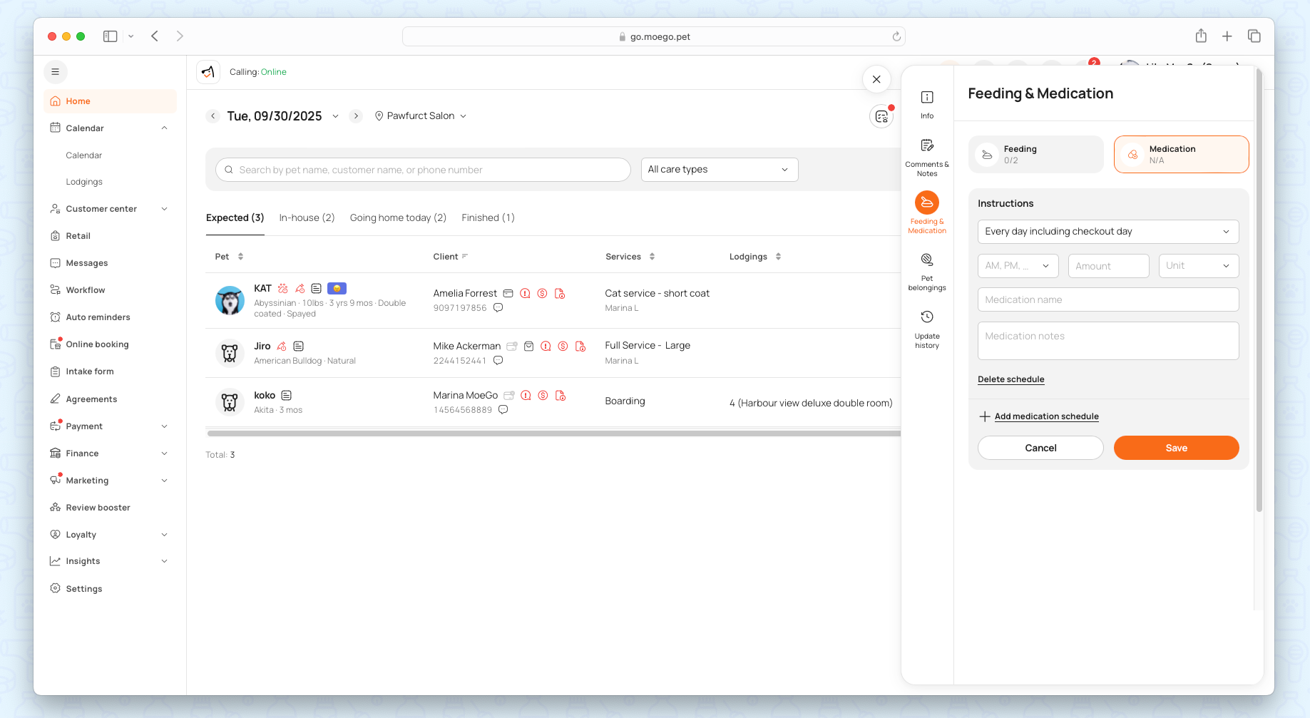Switch to the In-house tab
The image size is (1310, 718).
[307, 218]
